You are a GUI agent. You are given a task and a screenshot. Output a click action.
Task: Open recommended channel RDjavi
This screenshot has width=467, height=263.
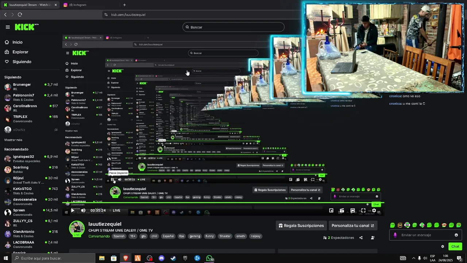tap(31, 180)
